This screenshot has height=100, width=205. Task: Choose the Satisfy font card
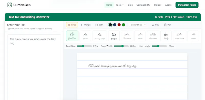point(166,36)
